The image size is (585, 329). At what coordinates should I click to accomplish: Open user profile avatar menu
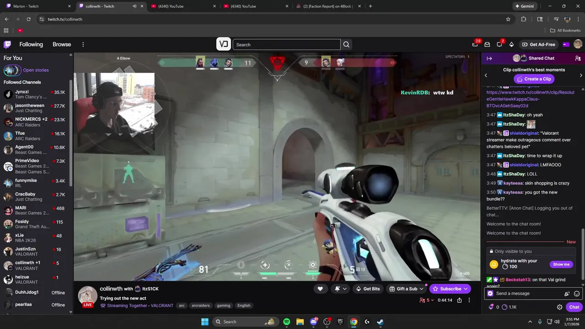(578, 44)
